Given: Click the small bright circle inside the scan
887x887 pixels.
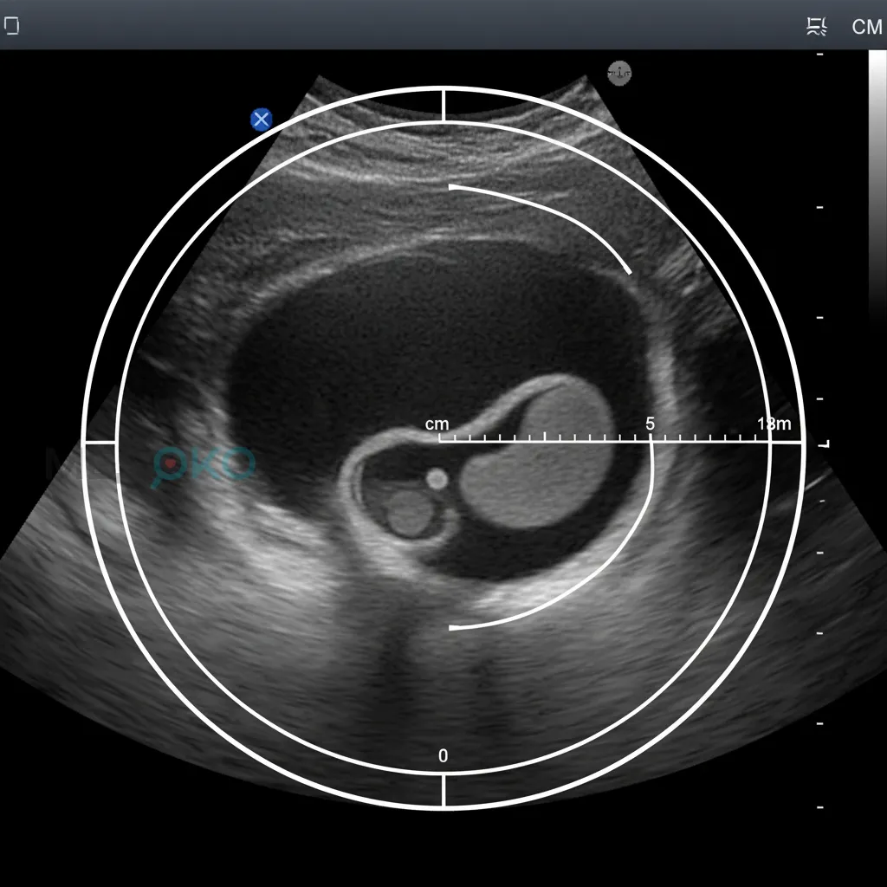Looking at the screenshot, I should click(x=437, y=479).
